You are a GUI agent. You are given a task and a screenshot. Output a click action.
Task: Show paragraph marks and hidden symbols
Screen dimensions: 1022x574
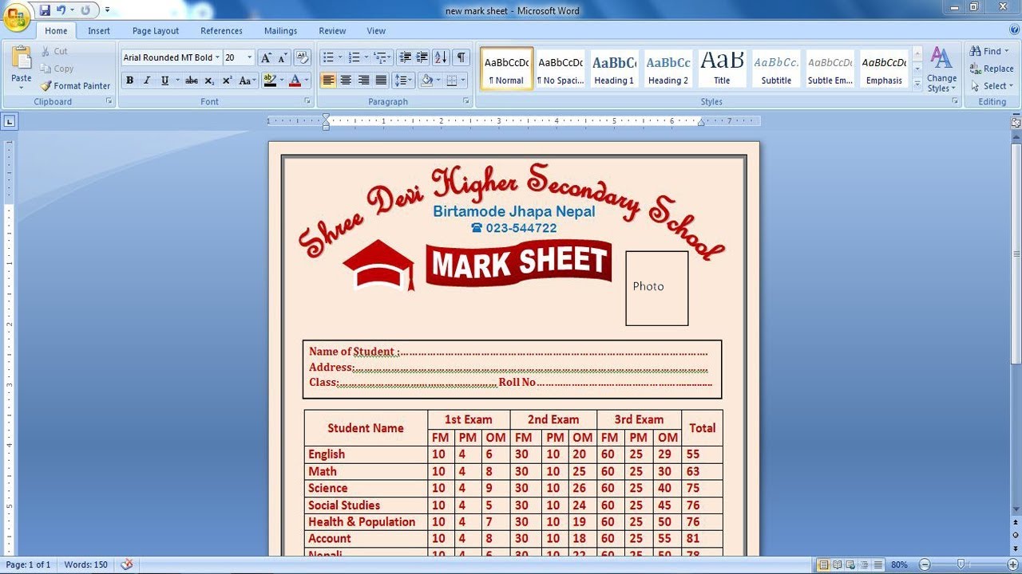pos(461,57)
